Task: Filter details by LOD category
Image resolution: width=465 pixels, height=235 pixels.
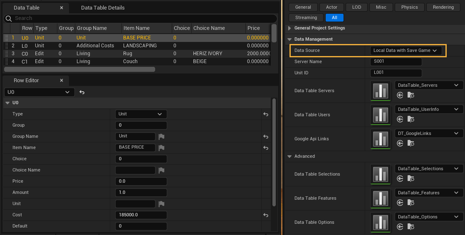Action: pyautogui.click(x=357, y=7)
